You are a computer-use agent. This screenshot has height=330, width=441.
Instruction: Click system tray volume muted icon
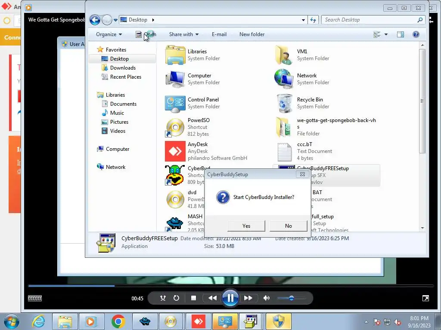click(x=398, y=322)
